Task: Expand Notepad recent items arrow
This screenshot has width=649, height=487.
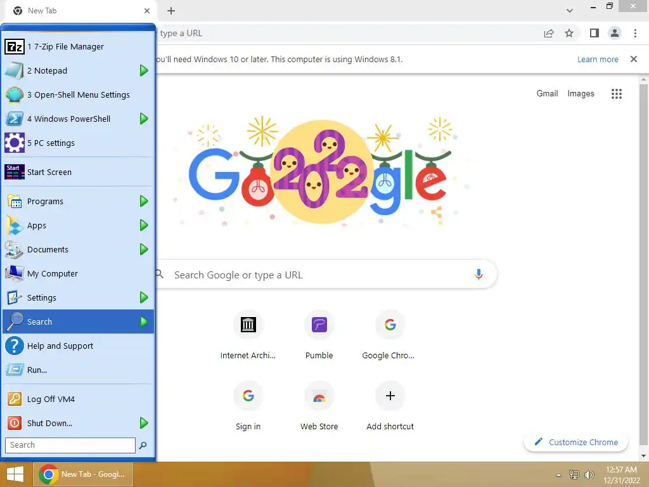Action: [x=144, y=70]
